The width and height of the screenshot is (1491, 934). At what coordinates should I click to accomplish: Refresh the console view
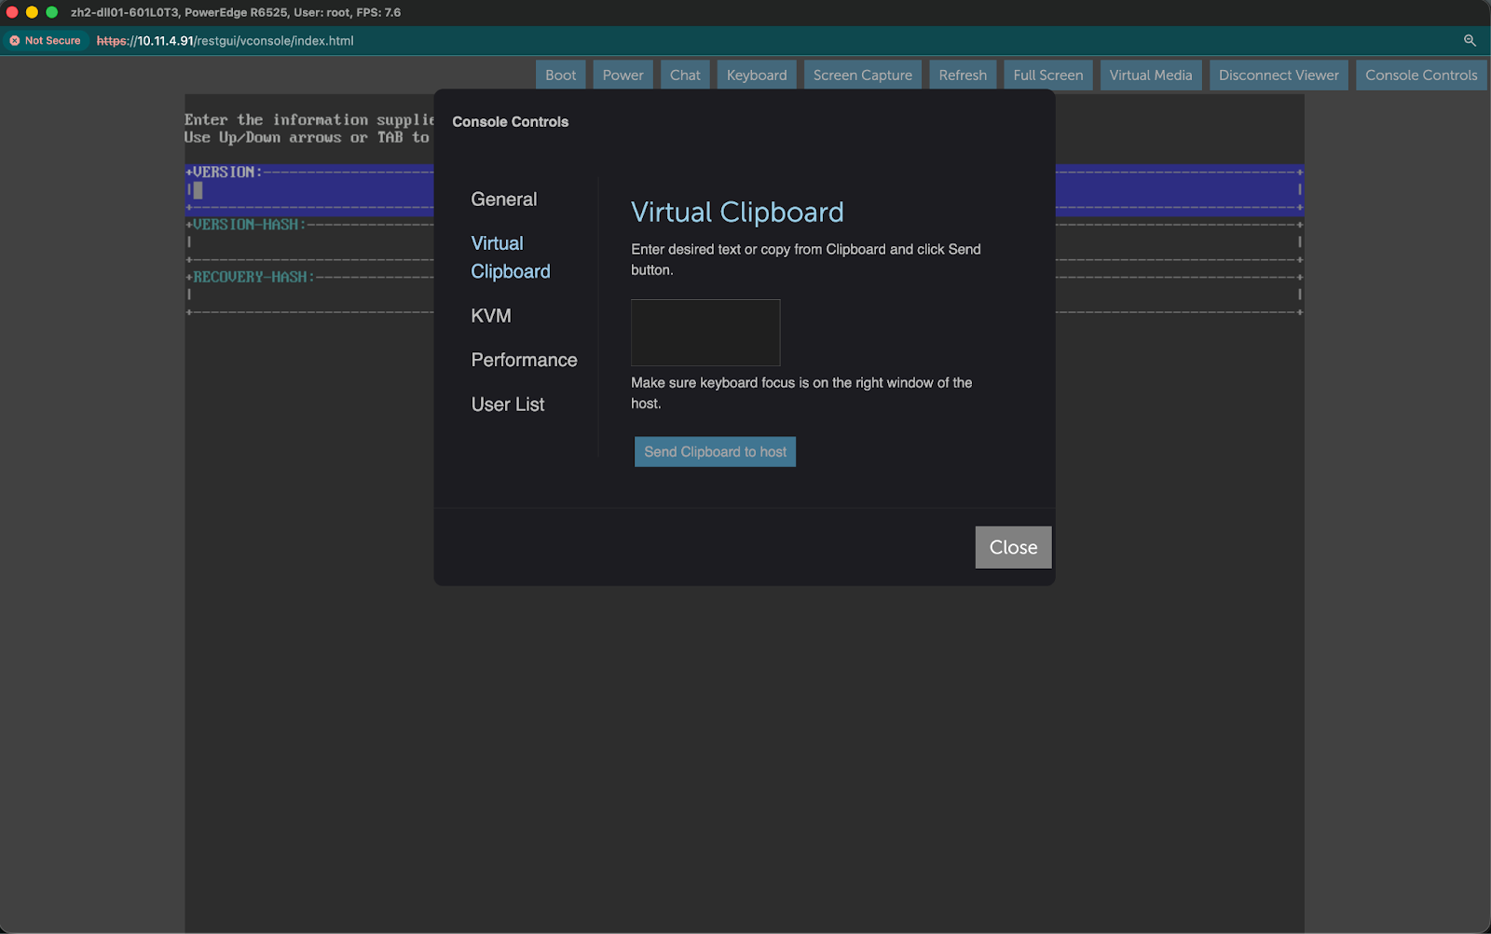(963, 75)
